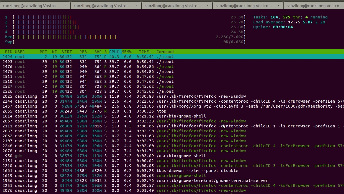The image size is (344, 194).
Task: Close the third terminal tab
Action: click(x=208, y=6)
